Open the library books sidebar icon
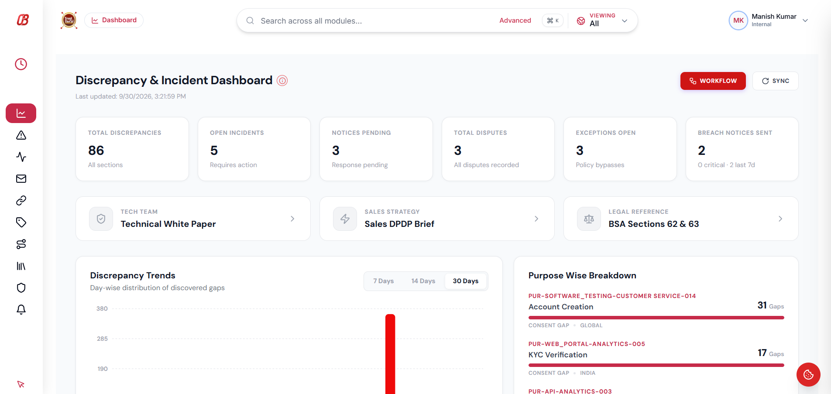Image resolution: width=831 pixels, height=394 pixels. point(21,266)
